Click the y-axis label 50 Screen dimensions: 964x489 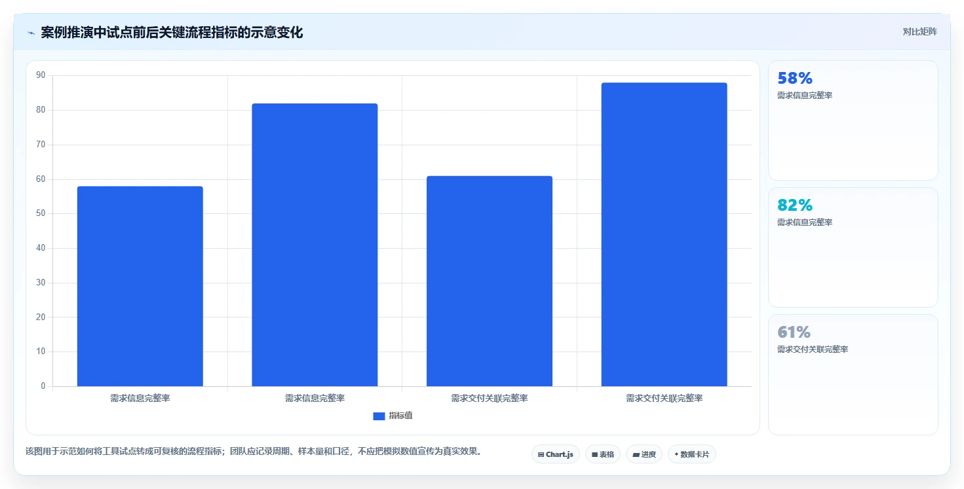pos(41,213)
